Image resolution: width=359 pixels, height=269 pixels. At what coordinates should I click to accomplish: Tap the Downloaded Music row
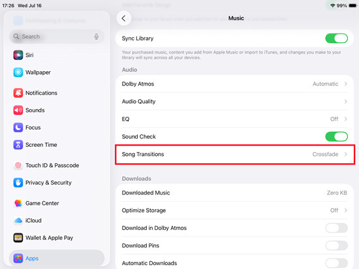pyautogui.click(x=234, y=193)
